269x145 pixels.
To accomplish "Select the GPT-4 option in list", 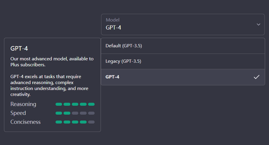I will pos(183,77).
